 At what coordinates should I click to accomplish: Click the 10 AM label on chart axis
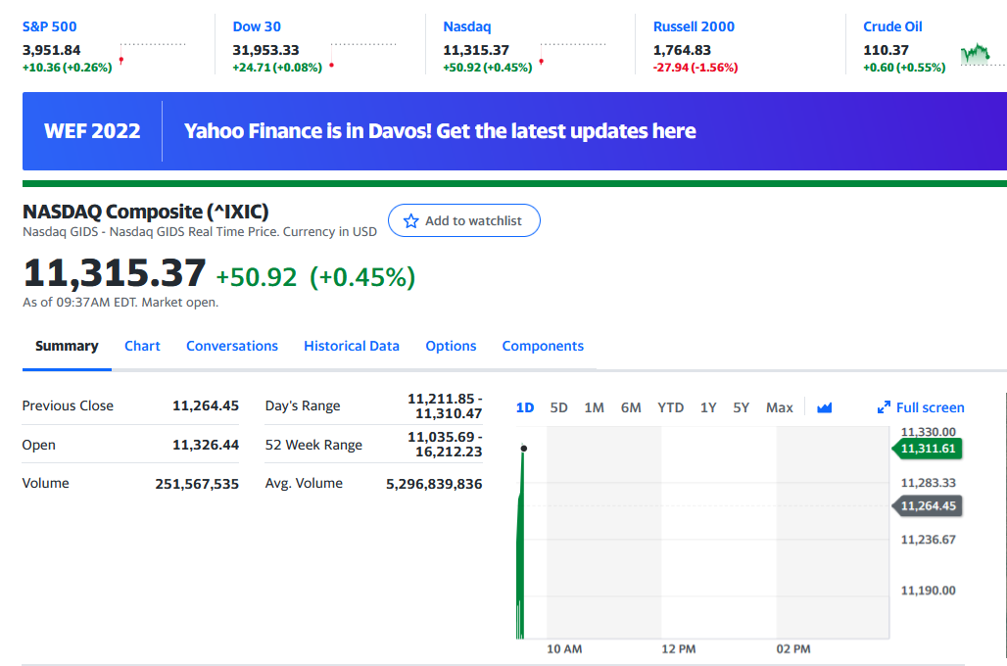coord(564,649)
